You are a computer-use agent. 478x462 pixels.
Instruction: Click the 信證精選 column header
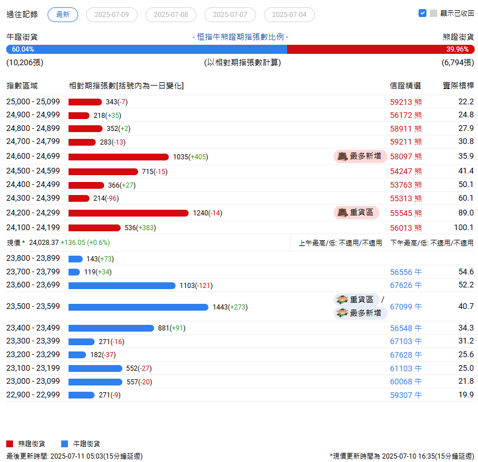point(405,86)
